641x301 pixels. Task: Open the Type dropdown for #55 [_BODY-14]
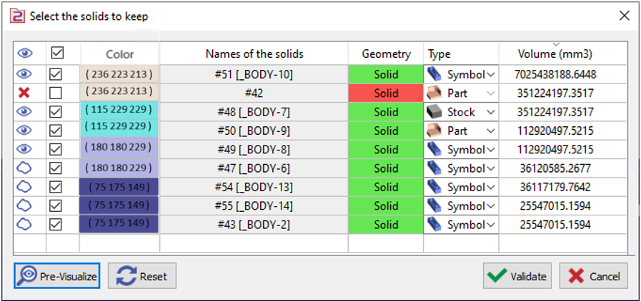click(490, 206)
